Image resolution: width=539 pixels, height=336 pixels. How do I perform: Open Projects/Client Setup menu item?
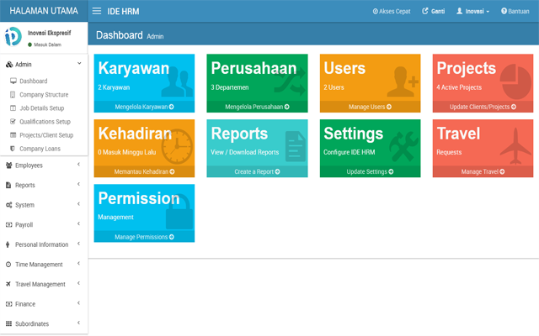click(x=46, y=135)
